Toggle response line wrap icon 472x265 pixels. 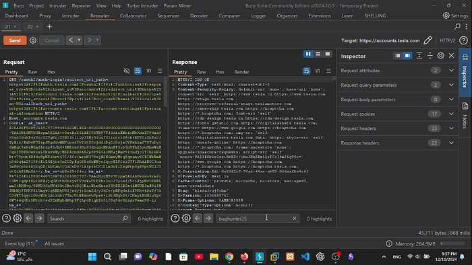(306, 71)
